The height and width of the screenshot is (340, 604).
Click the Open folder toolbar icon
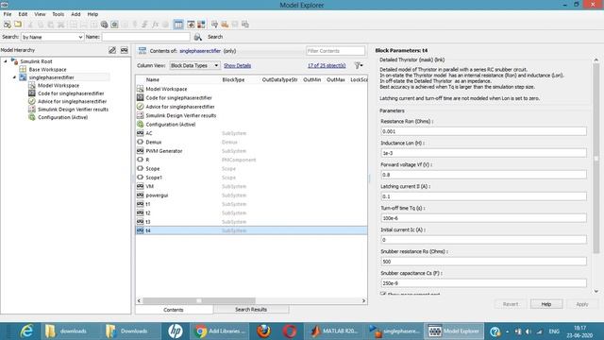click(x=18, y=25)
